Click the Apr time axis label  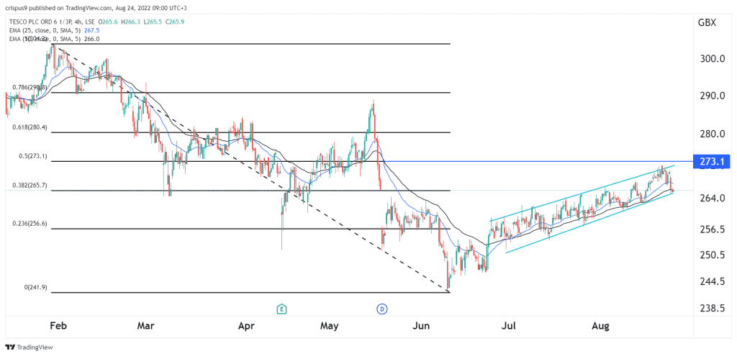click(x=246, y=327)
